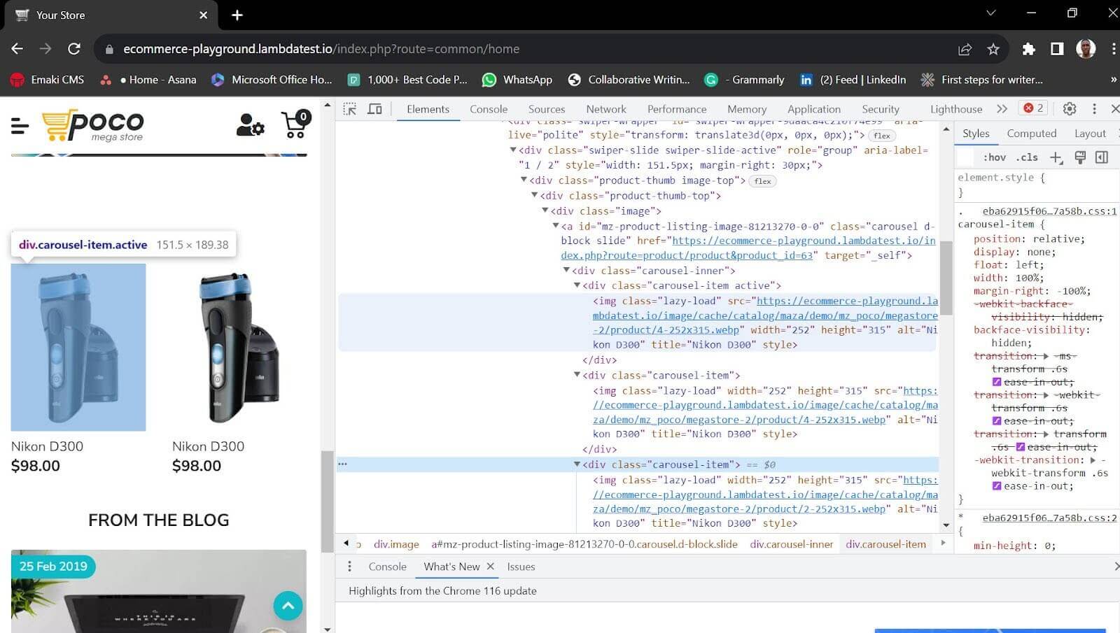Toggle the .cls class editor
Image resolution: width=1120 pixels, height=633 pixels.
click(1026, 157)
